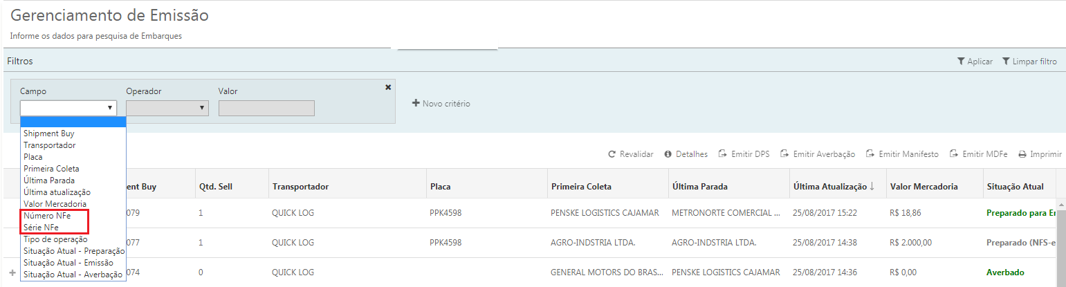Click the plus icon for Novo critério
The image size is (1066, 287).
pos(416,103)
